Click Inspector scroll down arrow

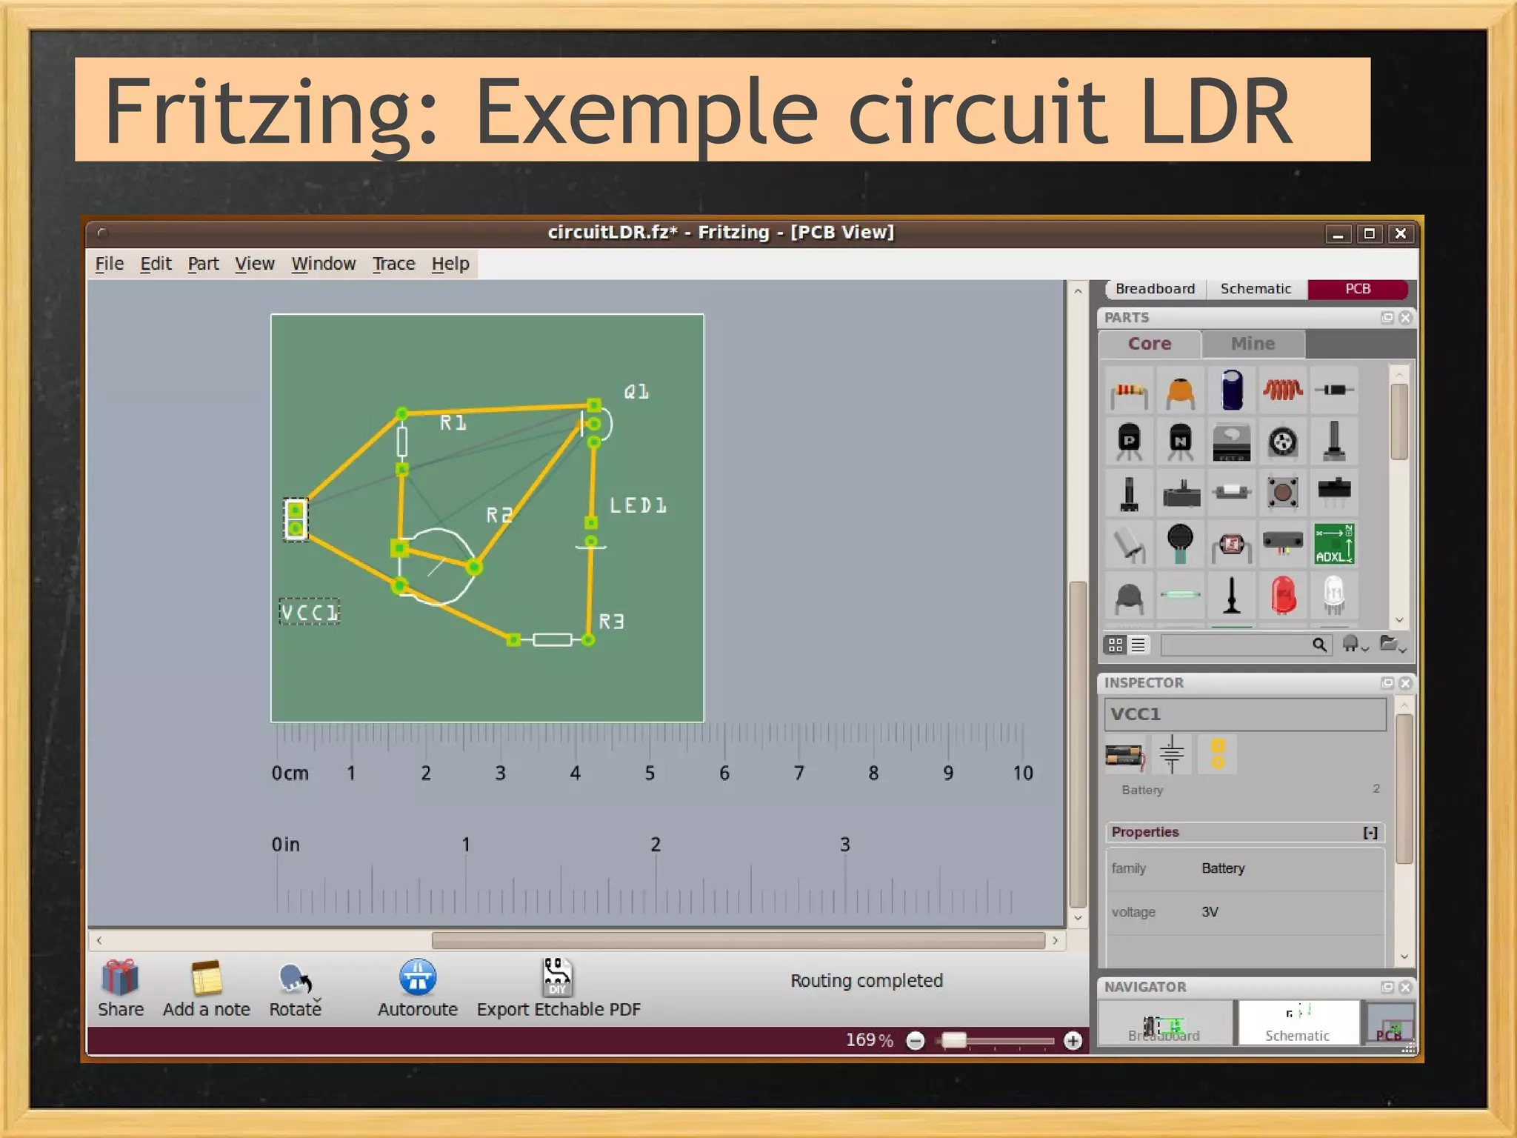coord(1404,956)
